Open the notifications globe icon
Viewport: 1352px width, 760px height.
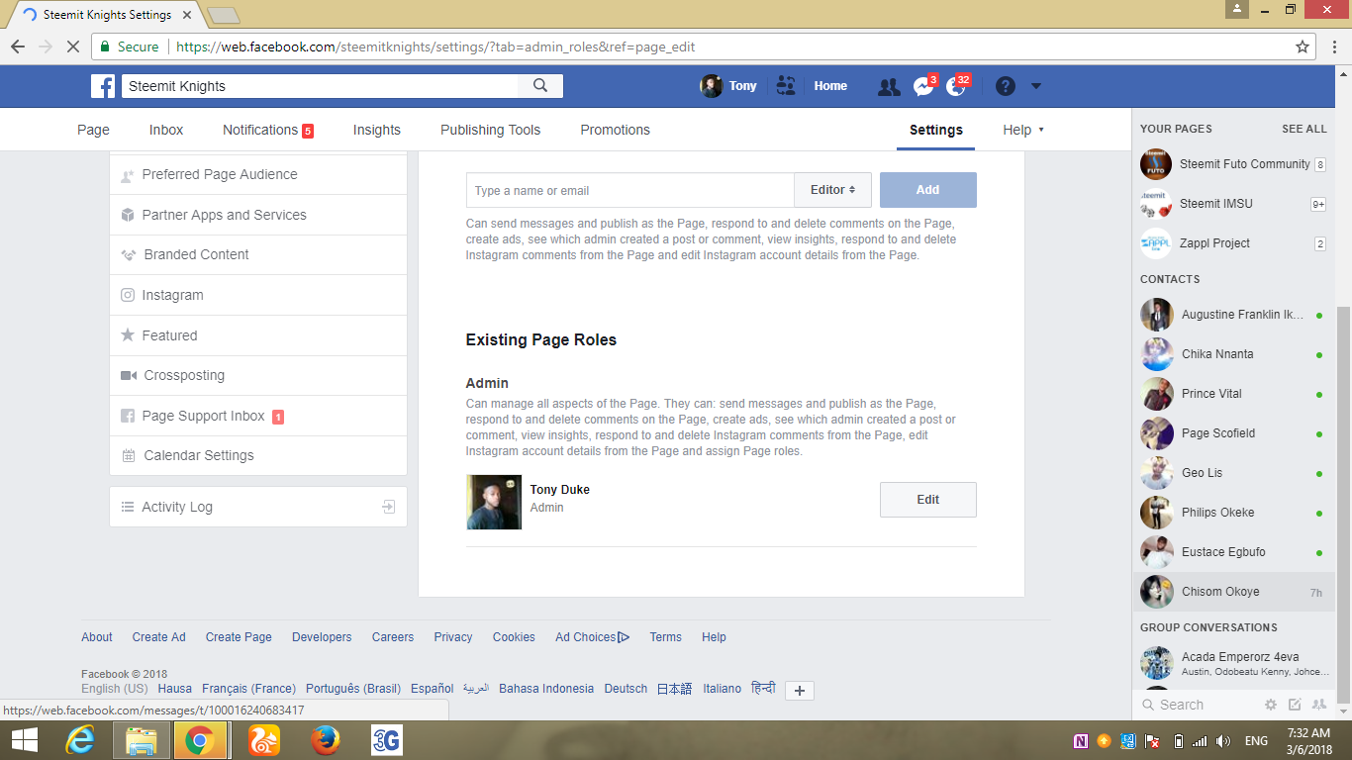tap(956, 86)
